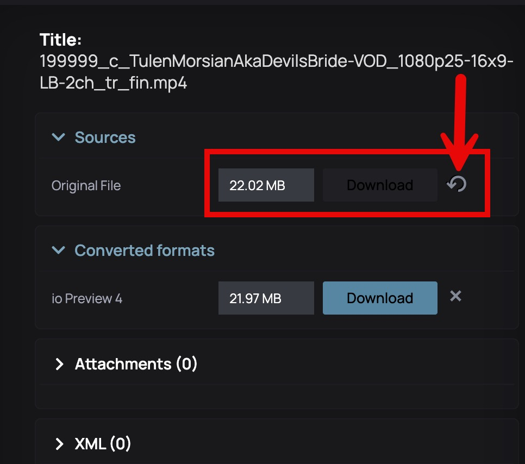This screenshot has width=525, height=464.
Task: Click the Sources section heading text
Action: coord(105,137)
